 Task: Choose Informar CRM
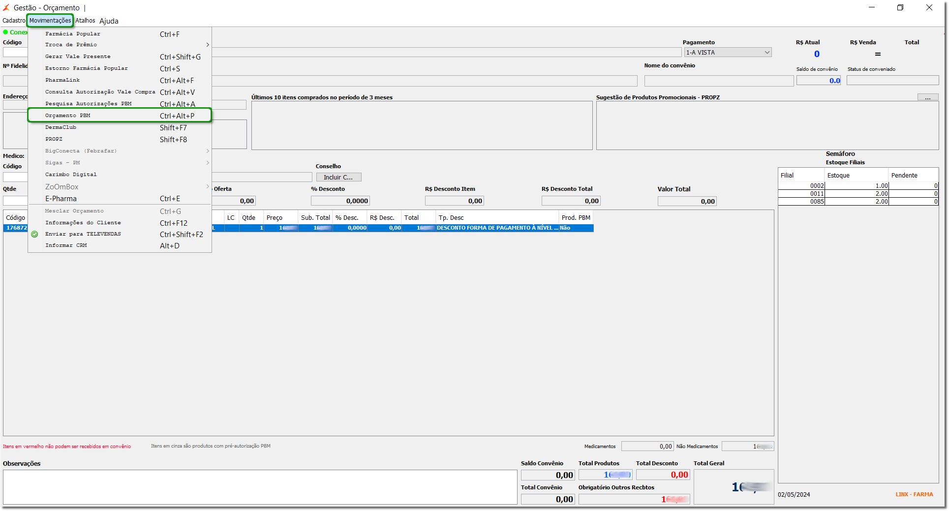[120, 245]
